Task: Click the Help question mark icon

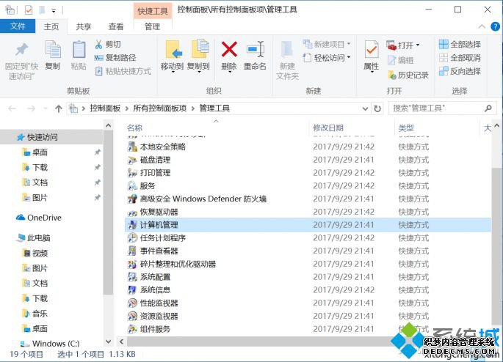Action: [x=495, y=26]
